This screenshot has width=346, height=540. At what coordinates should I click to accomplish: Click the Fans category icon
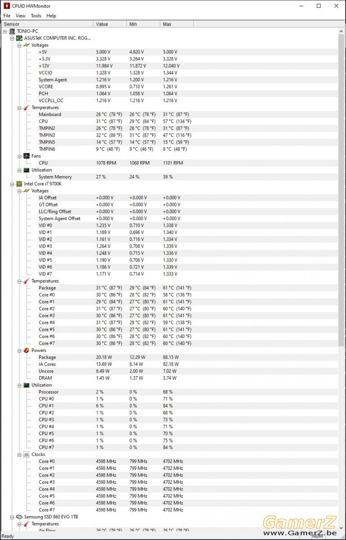click(x=27, y=156)
